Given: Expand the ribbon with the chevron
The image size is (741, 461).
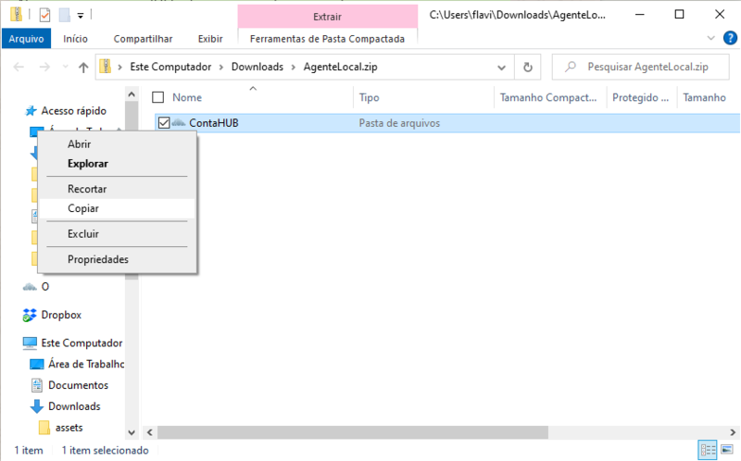Looking at the screenshot, I should point(710,38).
